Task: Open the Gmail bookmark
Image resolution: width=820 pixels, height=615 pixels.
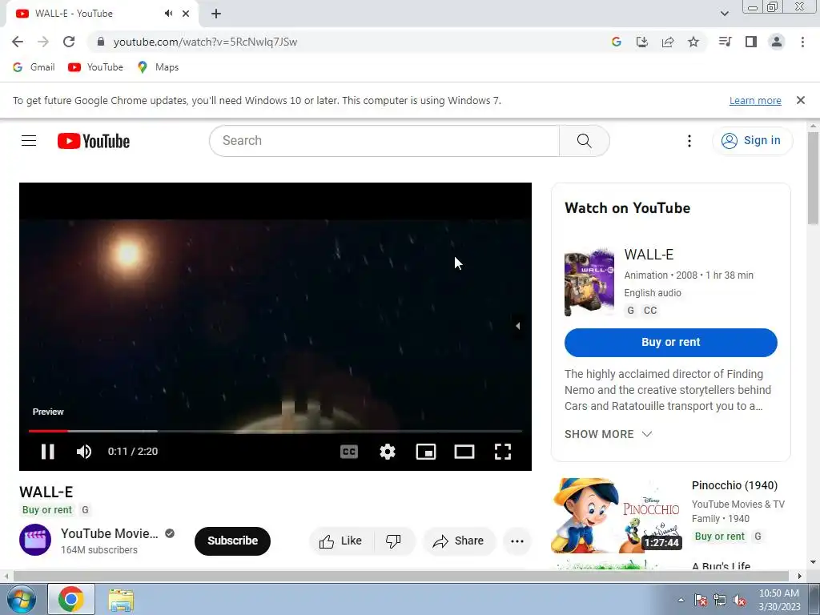Action: coord(34,67)
